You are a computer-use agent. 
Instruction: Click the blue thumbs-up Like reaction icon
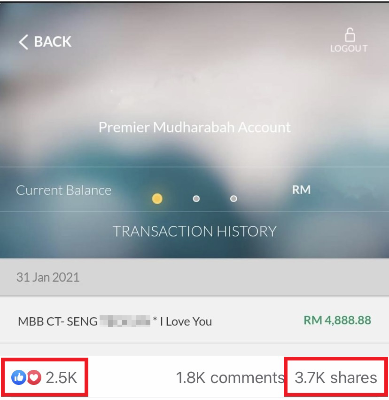pyautogui.click(x=19, y=377)
